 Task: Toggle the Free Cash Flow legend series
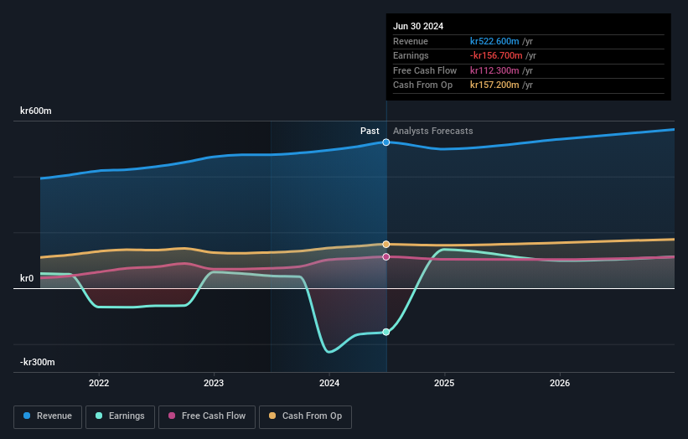[207, 416]
